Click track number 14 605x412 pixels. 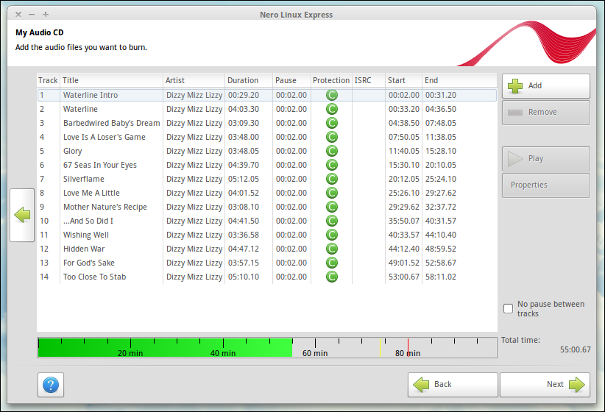pyautogui.click(x=44, y=277)
